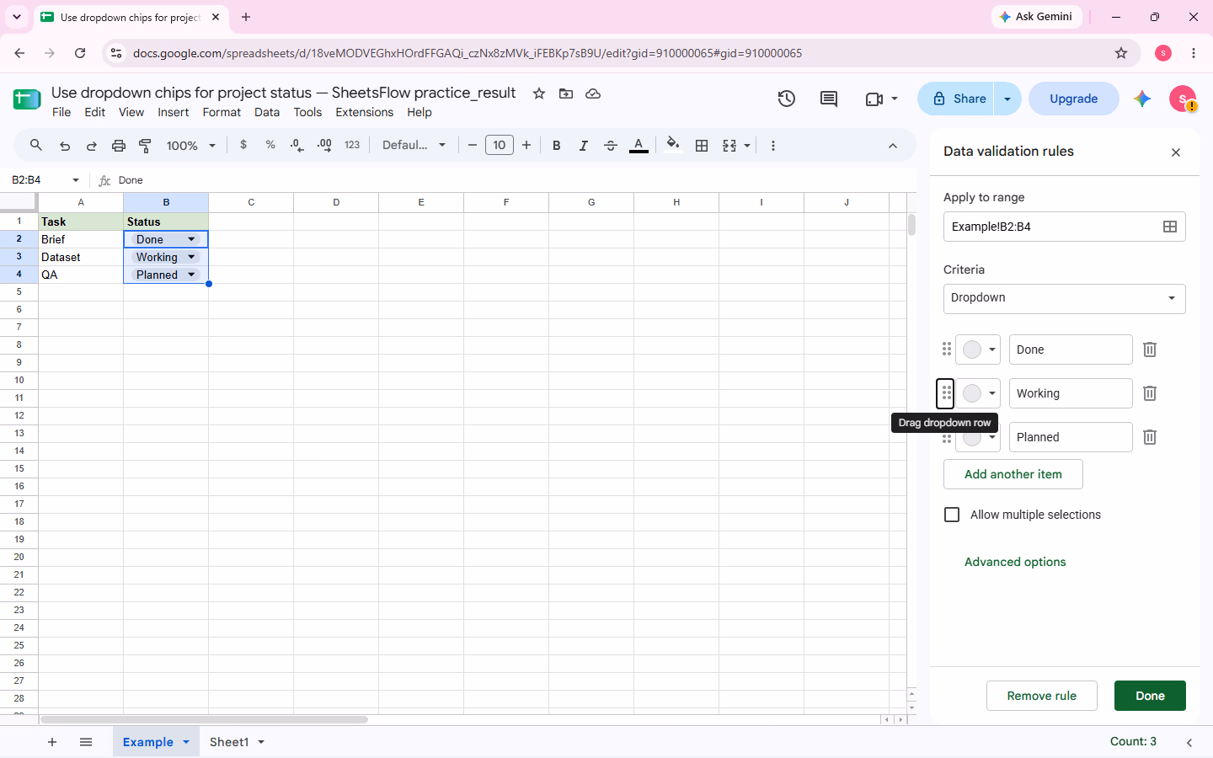Delete the Planned dropdown item

[1150, 437]
